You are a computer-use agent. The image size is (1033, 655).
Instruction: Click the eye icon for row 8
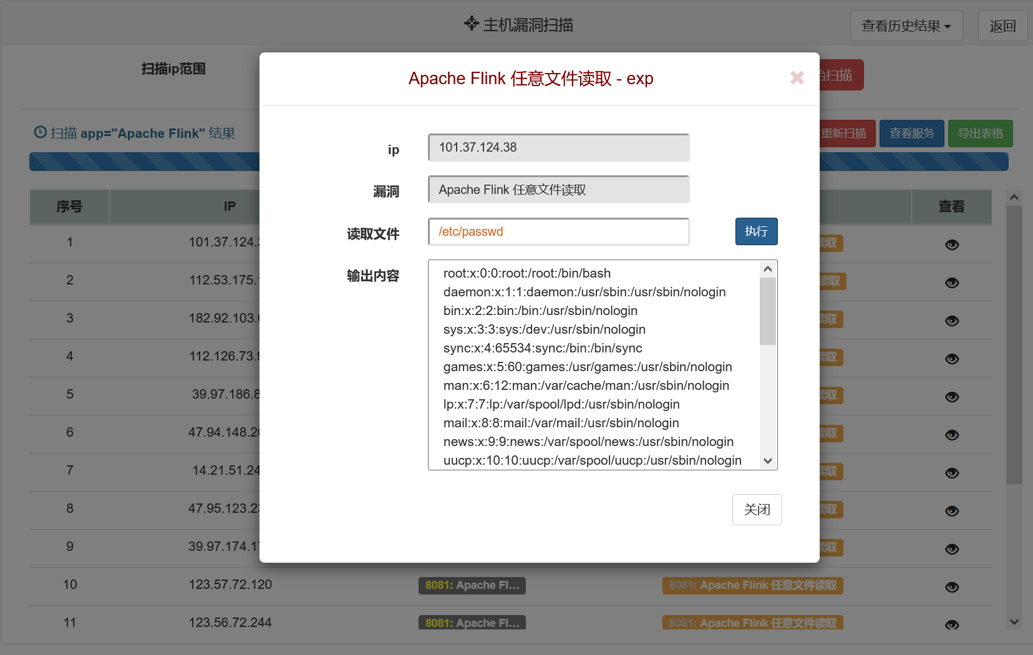tap(952, 511)
